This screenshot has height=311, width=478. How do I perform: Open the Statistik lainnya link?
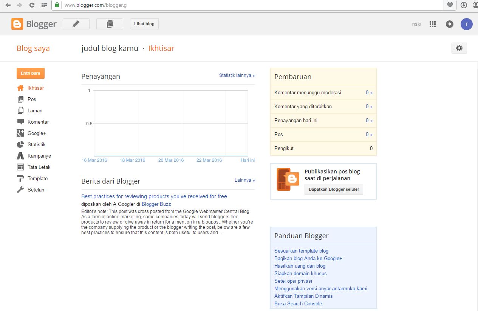point(237,75)
